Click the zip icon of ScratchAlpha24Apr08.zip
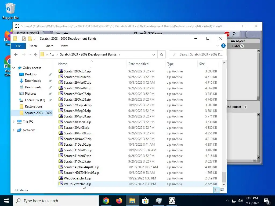Image resolution: width=275 pixels, height=206 pixels. coord(61,167)
